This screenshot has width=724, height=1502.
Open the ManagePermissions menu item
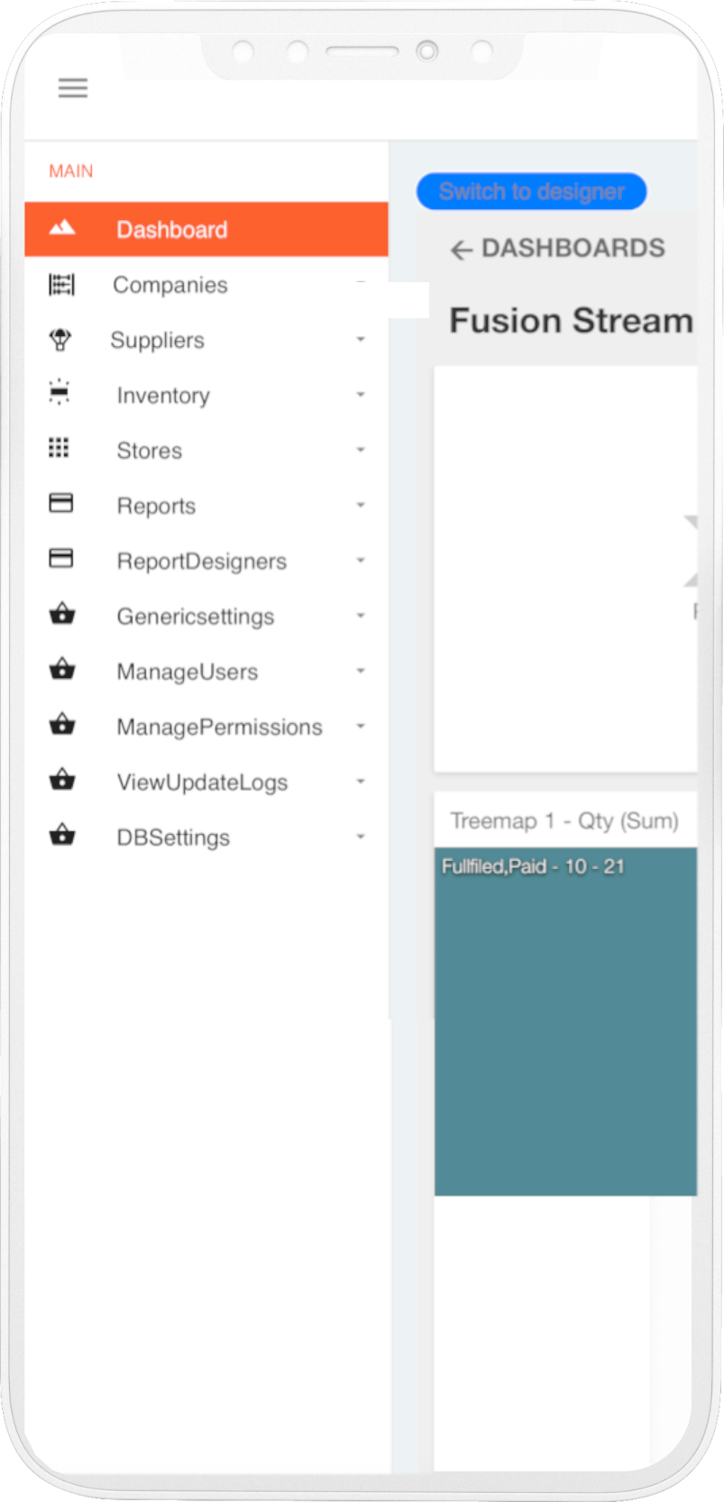(x=219, y=727)
